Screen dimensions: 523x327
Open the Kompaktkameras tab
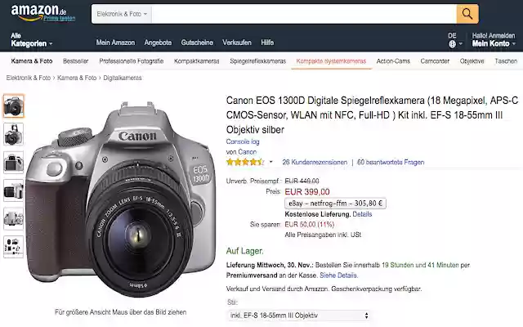(x=196, y=61)
